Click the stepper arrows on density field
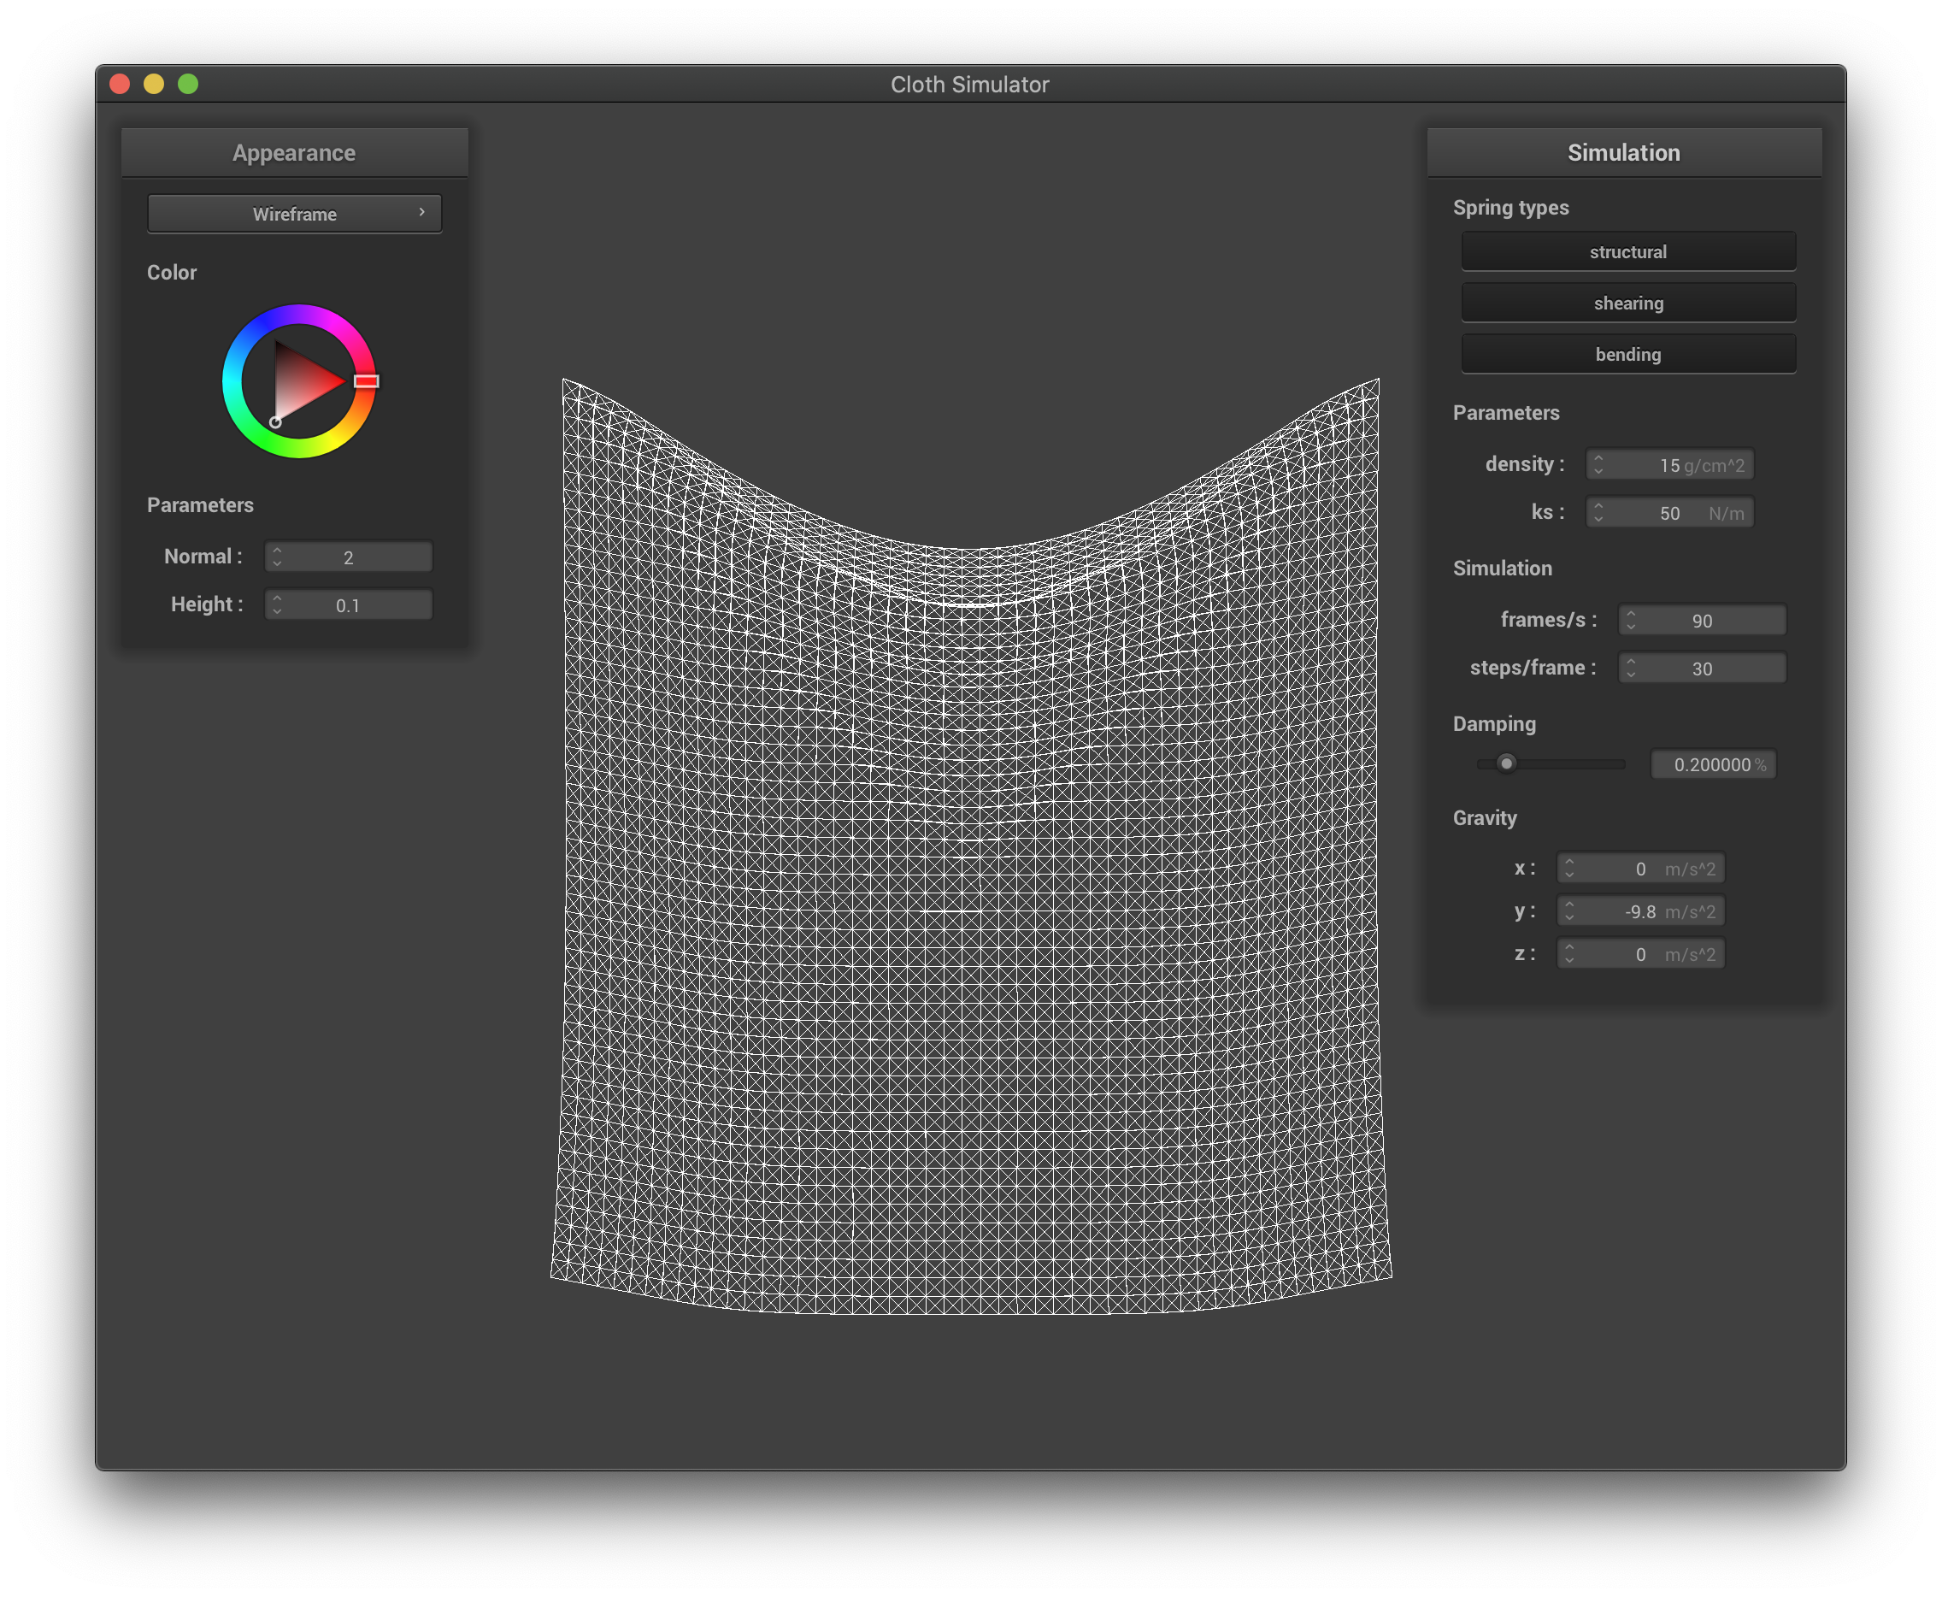Screen dimensions: 1942x1597 tap(1598, 464)
